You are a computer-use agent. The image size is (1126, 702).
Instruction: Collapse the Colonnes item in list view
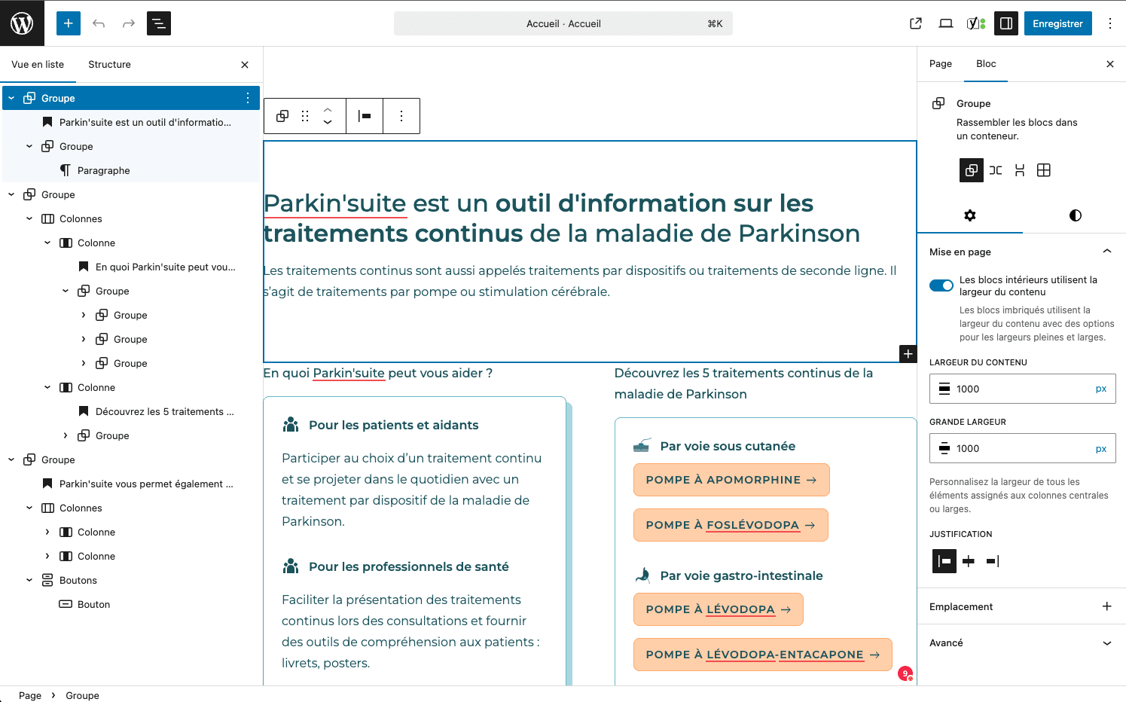(x=29, y=218)
